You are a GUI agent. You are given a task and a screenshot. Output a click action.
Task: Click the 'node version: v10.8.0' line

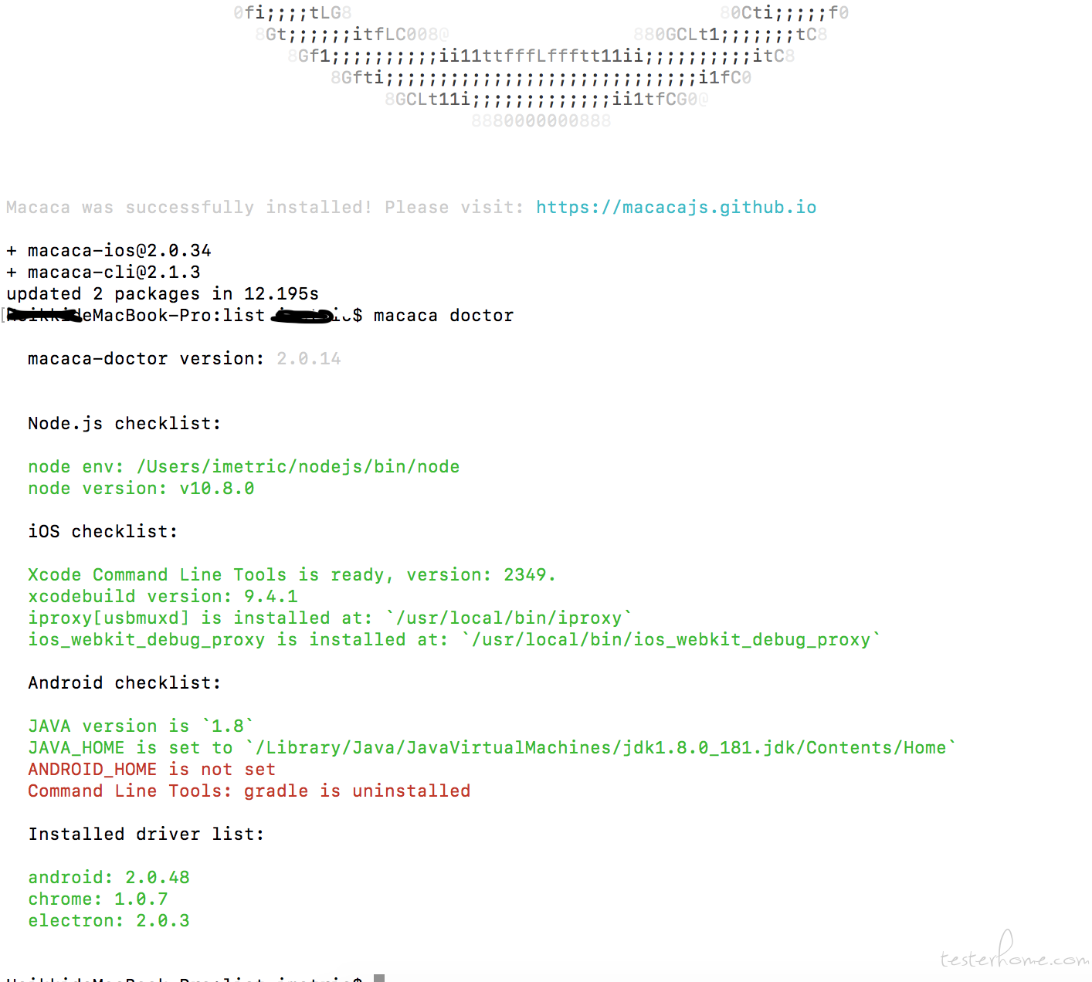point(141,489)
